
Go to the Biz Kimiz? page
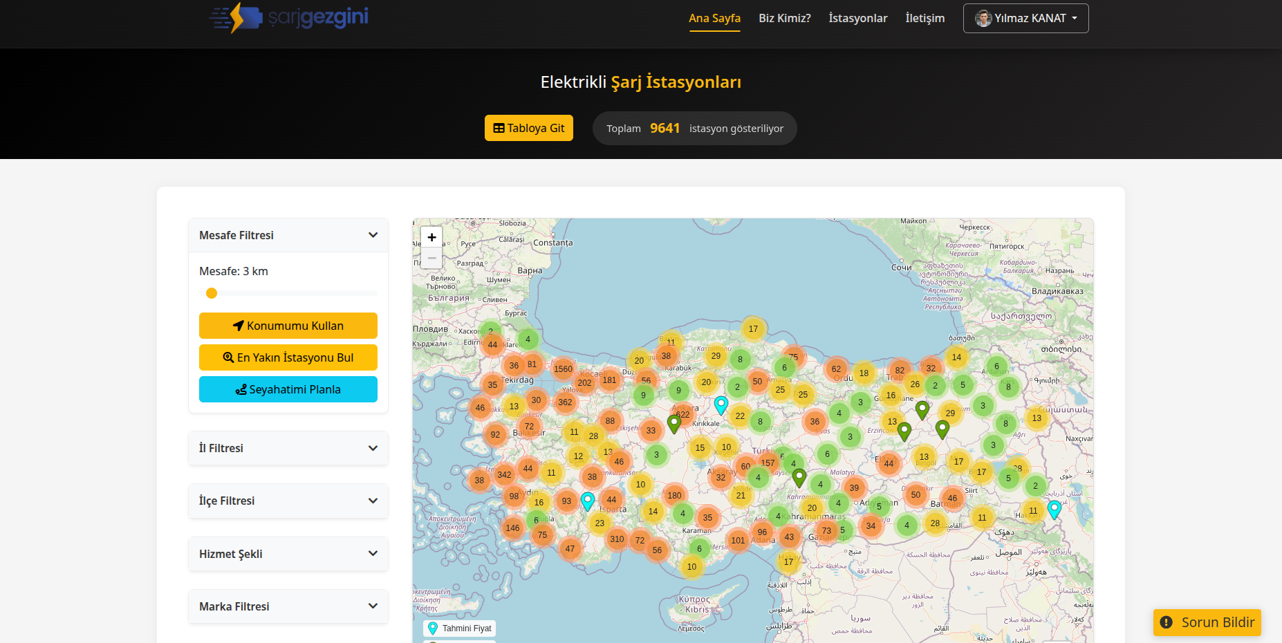click(x=784, y=18)
